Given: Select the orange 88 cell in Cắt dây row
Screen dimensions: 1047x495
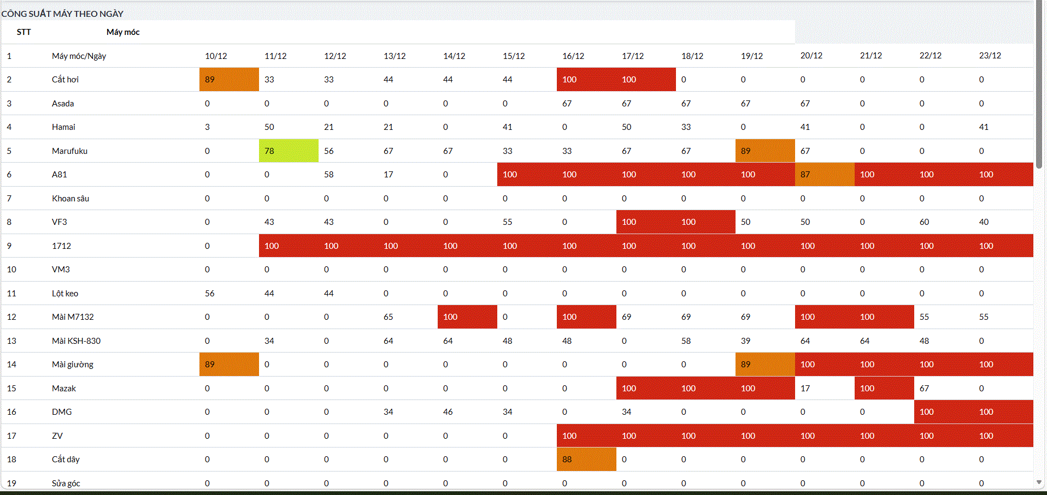Looking at the screenshot, I should 586,460.
